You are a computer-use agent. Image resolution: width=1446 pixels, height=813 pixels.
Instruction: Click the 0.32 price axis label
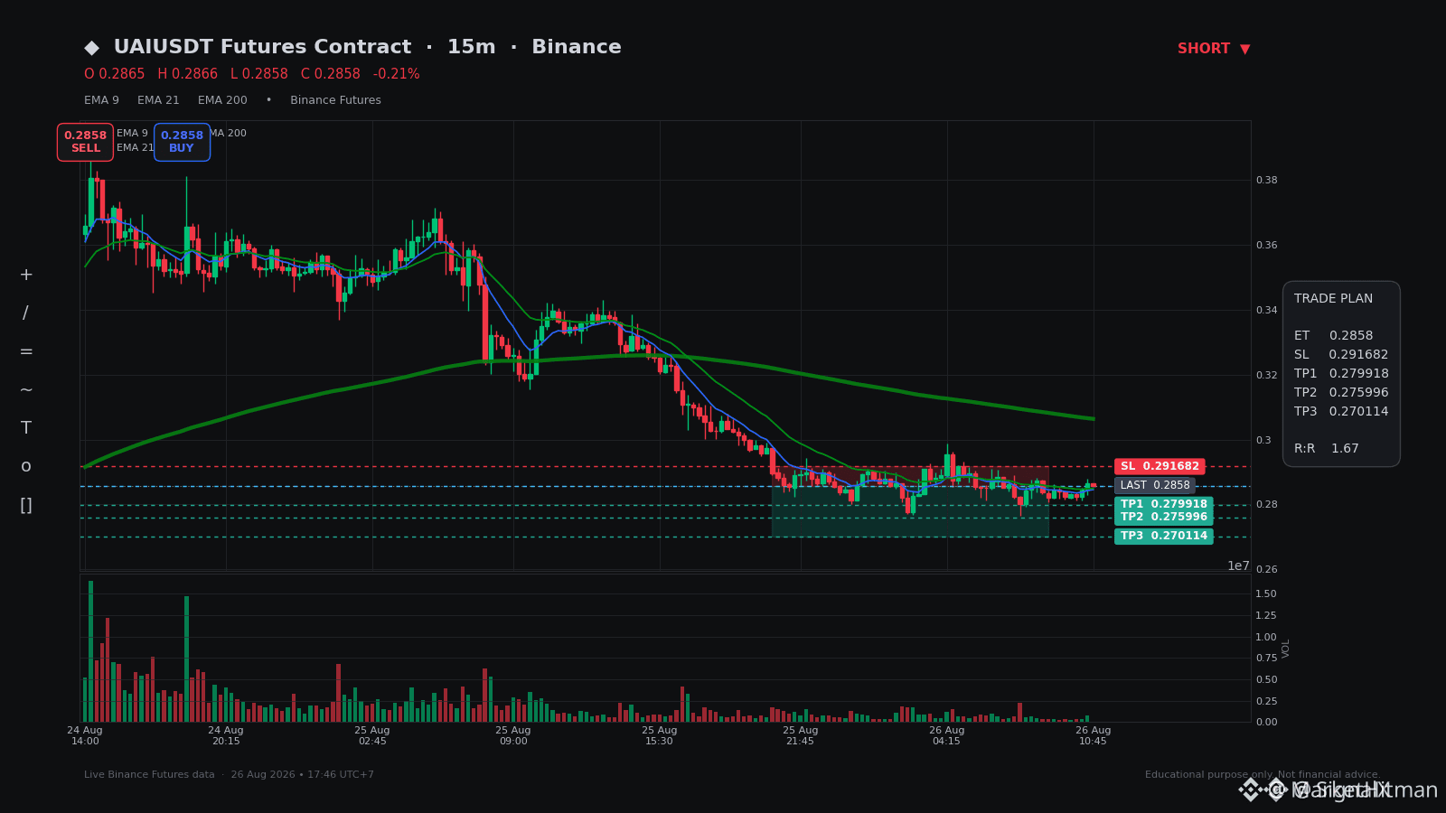pos(1266,375)
